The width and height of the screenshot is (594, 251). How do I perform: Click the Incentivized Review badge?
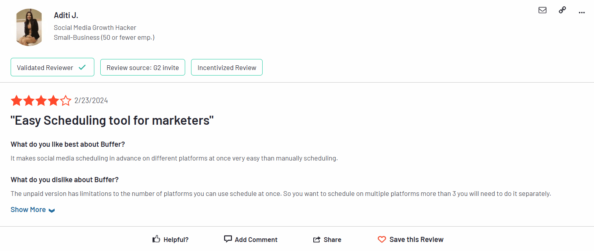coord(227,67)
